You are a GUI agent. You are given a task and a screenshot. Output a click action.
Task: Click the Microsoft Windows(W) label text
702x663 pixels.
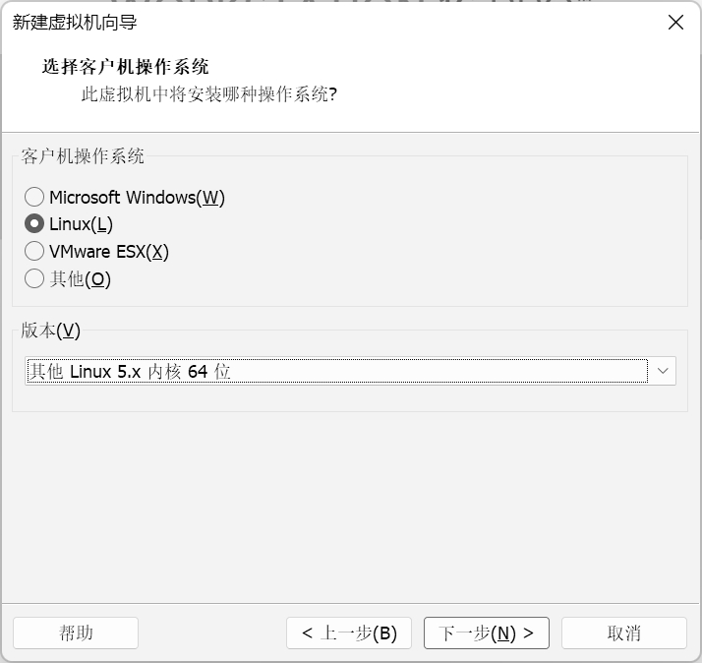click(x=137, y=197)
